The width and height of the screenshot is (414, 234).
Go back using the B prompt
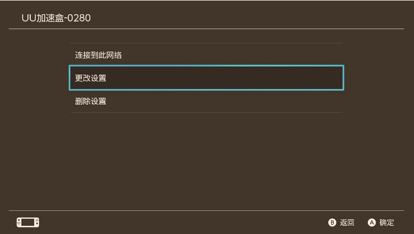tap(341, 222)
